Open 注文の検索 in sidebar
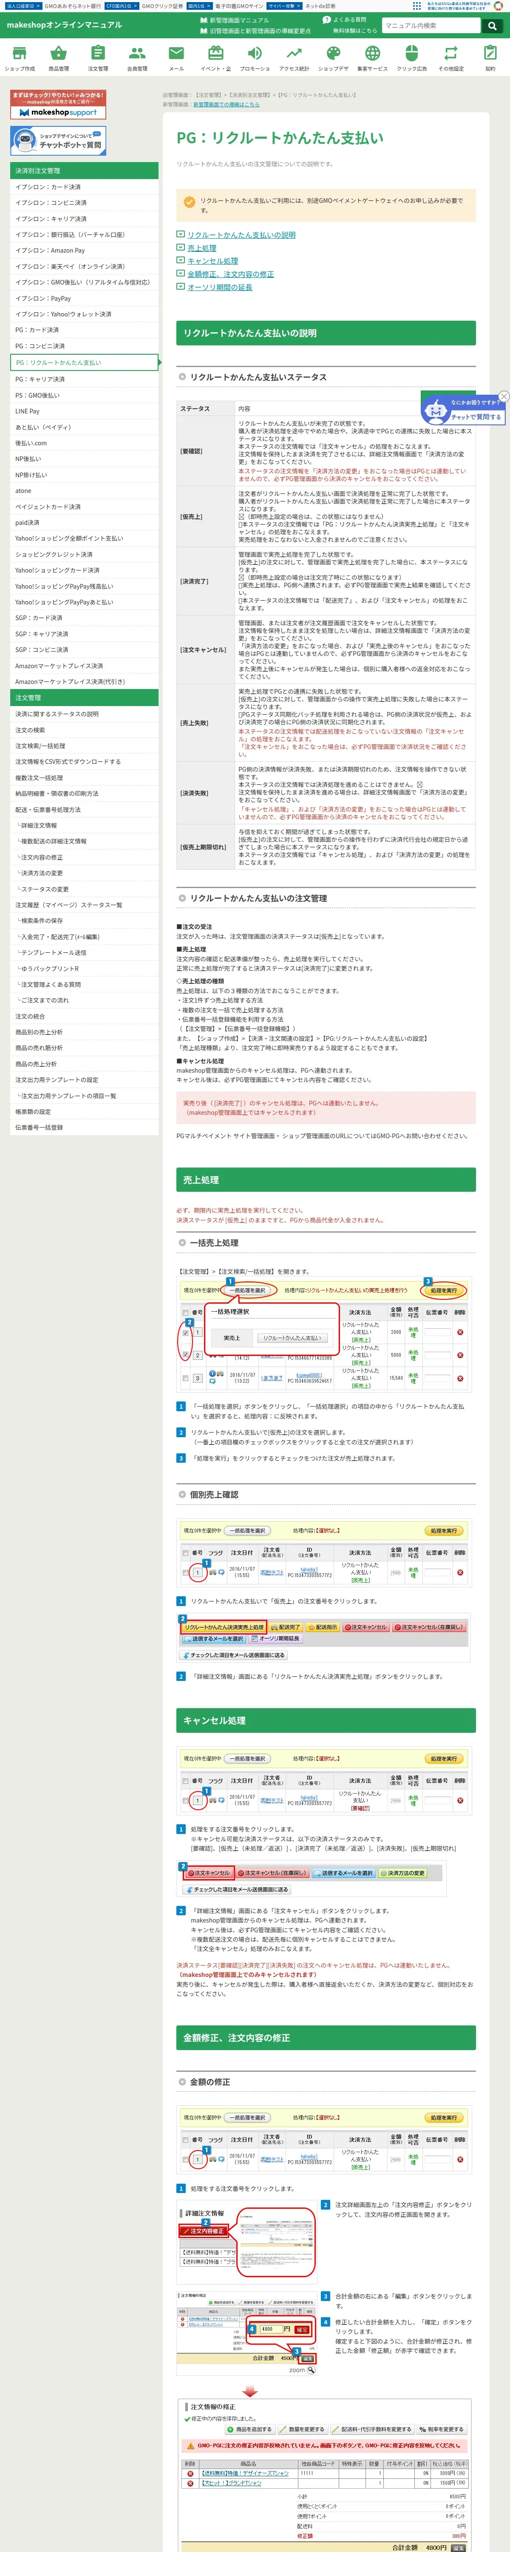The image size is (510, 2552). [84, 730]
